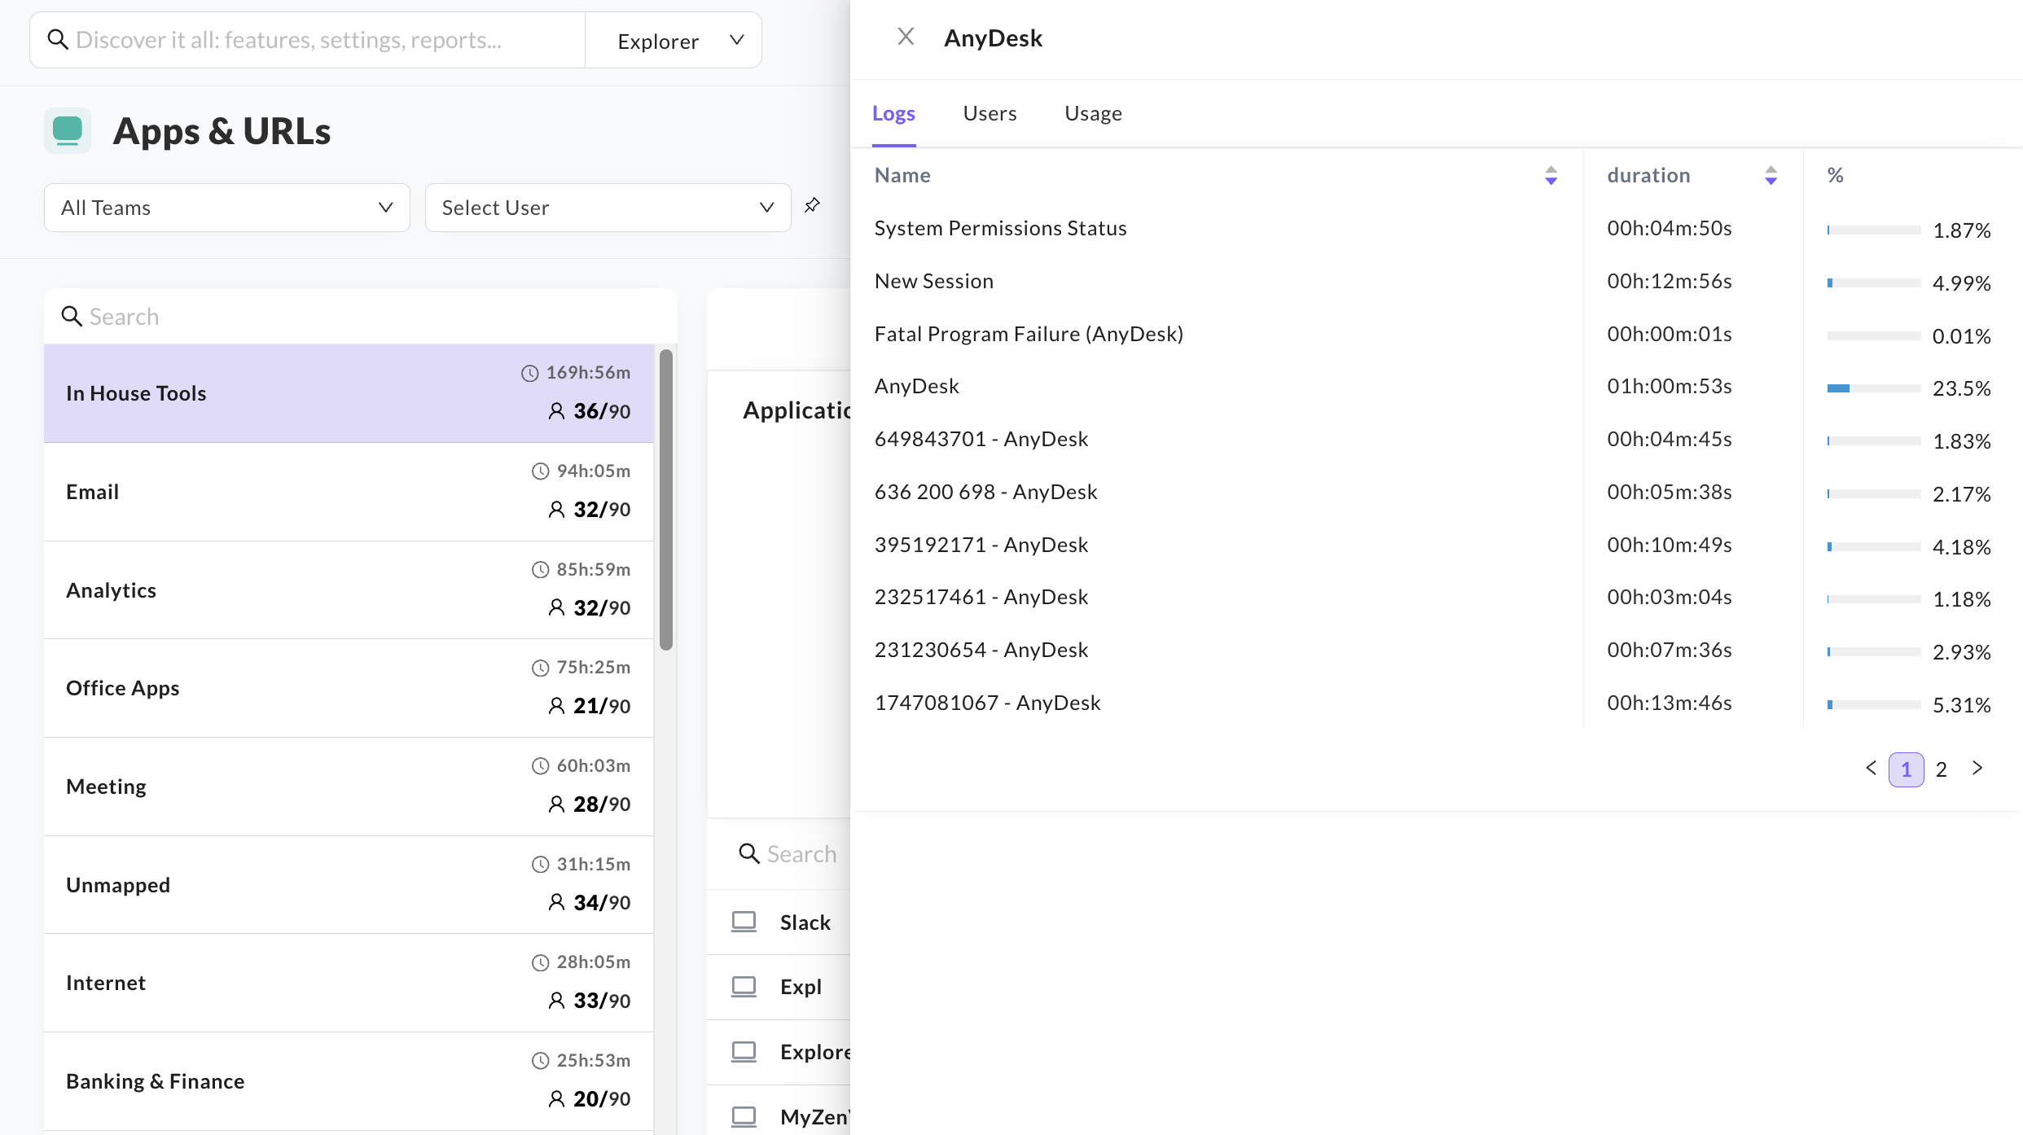Select page 2 of logs

[1942, 769]
